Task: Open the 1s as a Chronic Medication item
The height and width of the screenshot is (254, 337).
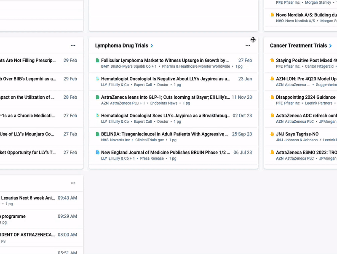Action: (27, 116)
